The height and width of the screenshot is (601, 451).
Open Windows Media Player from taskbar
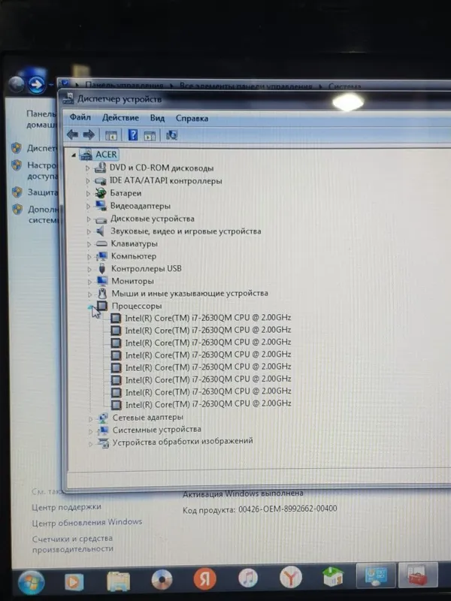point(74,581)
